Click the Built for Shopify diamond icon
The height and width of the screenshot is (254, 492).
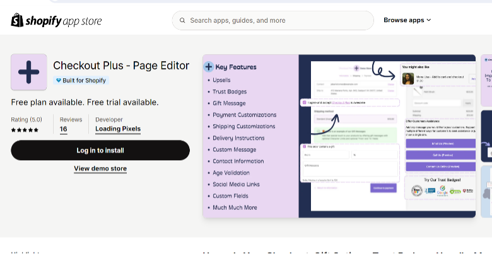(x=59, y=80)
